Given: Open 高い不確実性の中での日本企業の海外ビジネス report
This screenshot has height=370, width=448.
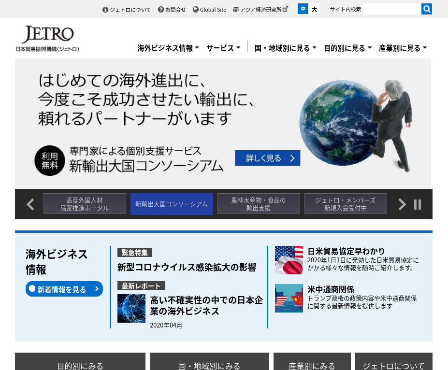Looking at the screenshot, I should click(206, 305).
